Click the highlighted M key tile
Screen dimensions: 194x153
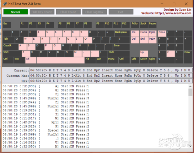tap(78, 53)
